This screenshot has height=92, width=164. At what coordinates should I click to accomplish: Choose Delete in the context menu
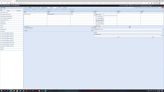[100, 26]
